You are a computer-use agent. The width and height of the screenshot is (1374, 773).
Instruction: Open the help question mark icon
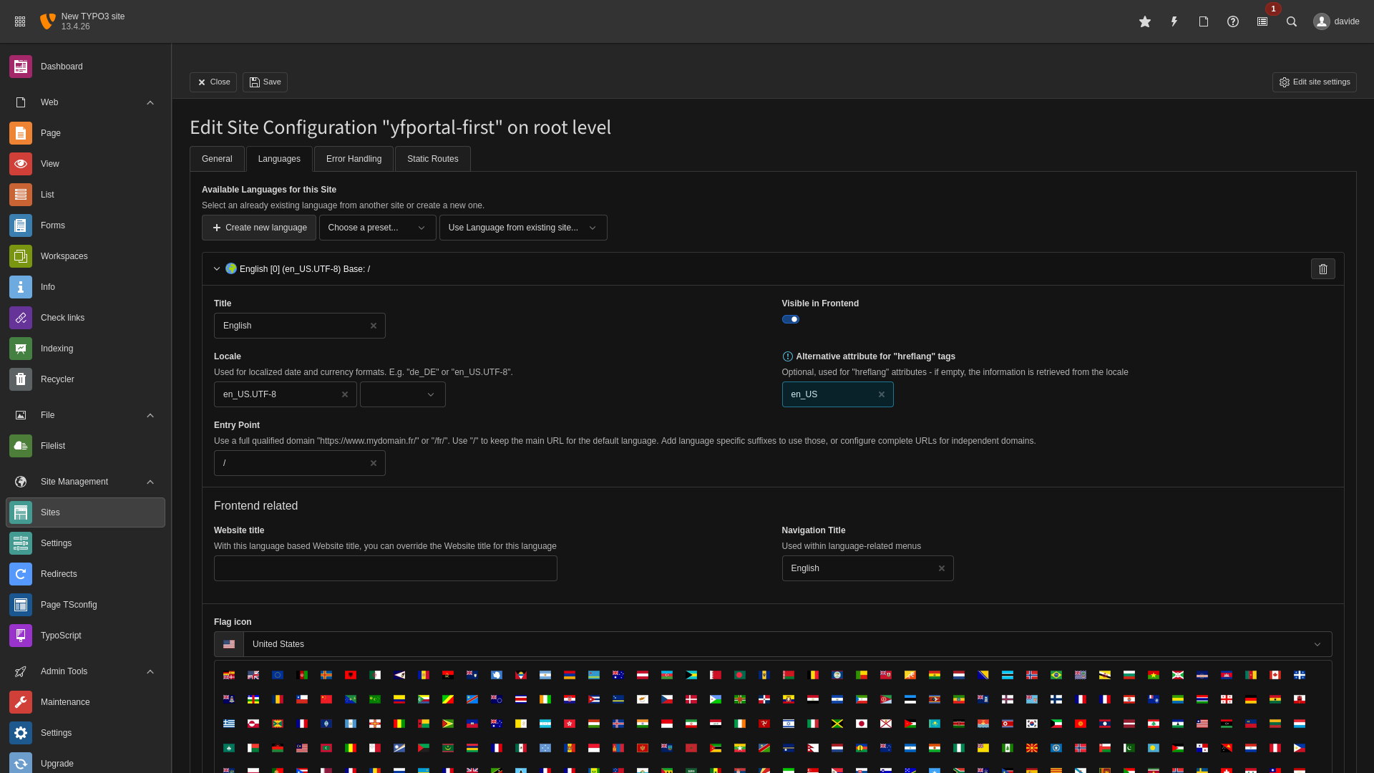[1233, 21]
